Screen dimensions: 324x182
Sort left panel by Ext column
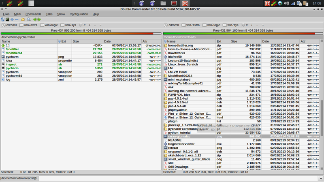pyautogui.click(x=65, y=41)
